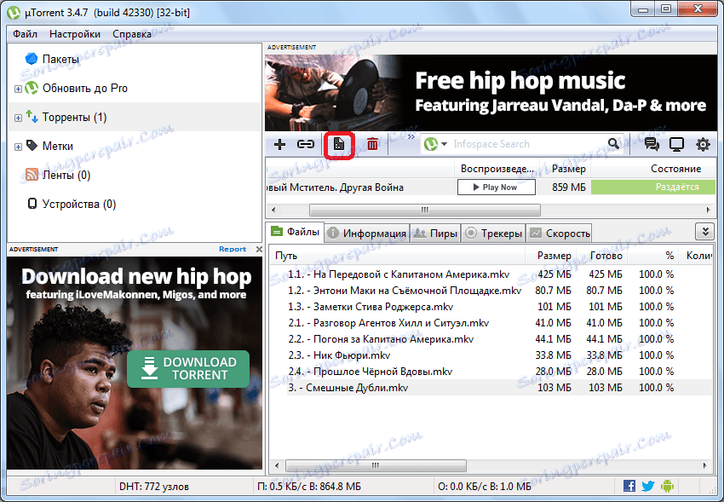Click the RSS Ленты feed icon
Image resolution: width=724 pixels, height=502 pixels.
[32, 175]
